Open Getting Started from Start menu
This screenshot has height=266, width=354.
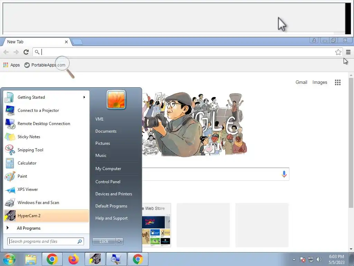pos(46,97)
